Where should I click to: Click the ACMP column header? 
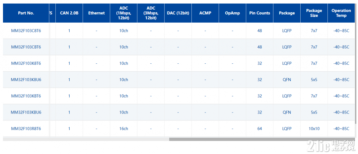coord(205,13)
